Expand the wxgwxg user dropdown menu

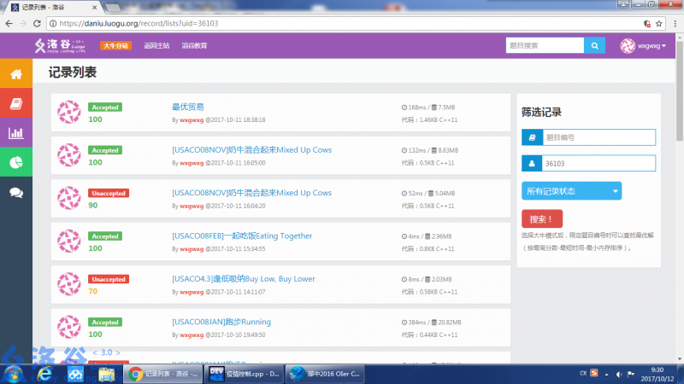[x=643, y=45]
